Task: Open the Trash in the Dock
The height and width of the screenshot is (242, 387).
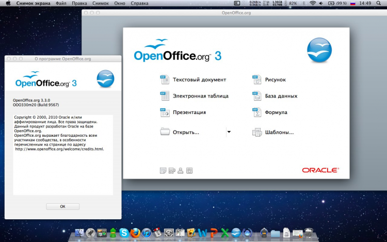Action: coord(309,233)
